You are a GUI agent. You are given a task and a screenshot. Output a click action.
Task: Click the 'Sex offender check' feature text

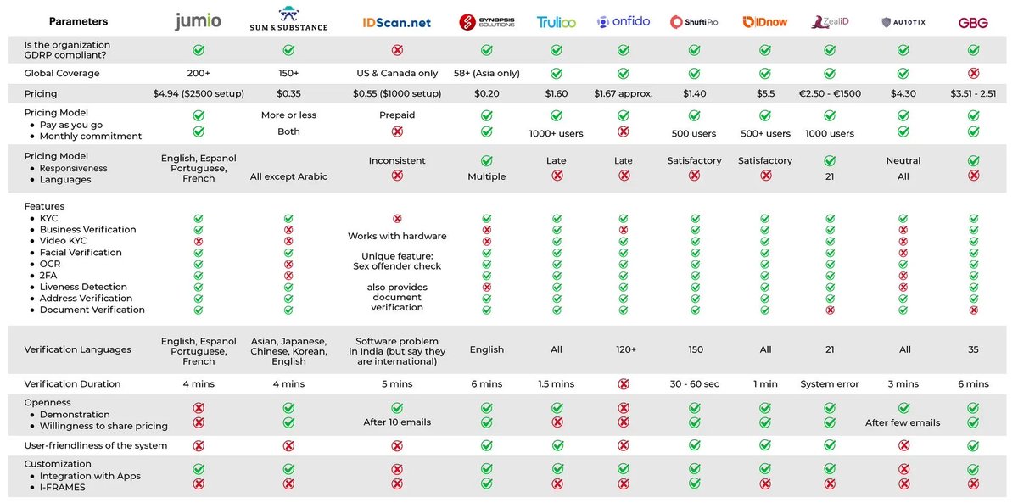tap(397, 266)
